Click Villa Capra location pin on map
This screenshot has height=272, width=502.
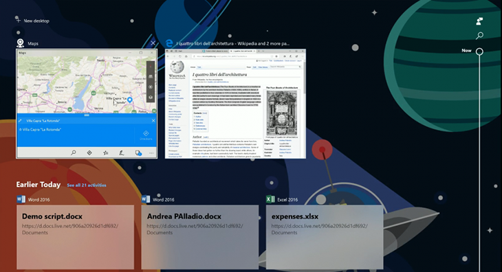[x=130, y=100]
